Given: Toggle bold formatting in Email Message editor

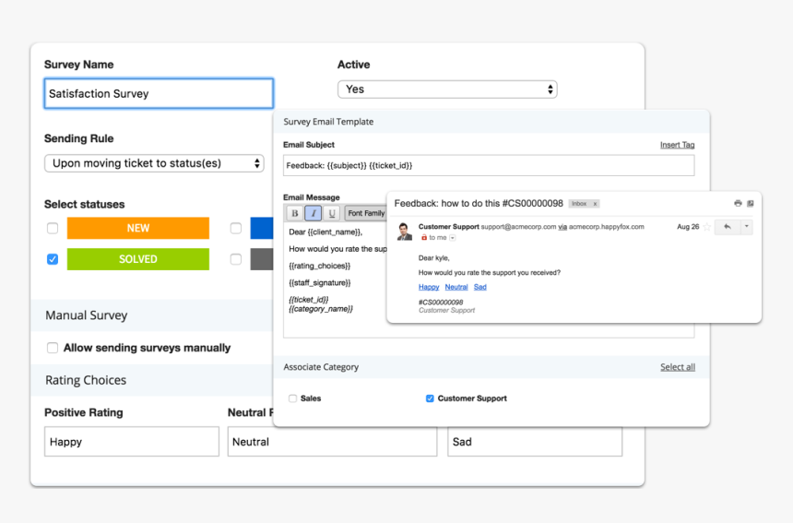Looking at the screenshot, I should [294, 213].
